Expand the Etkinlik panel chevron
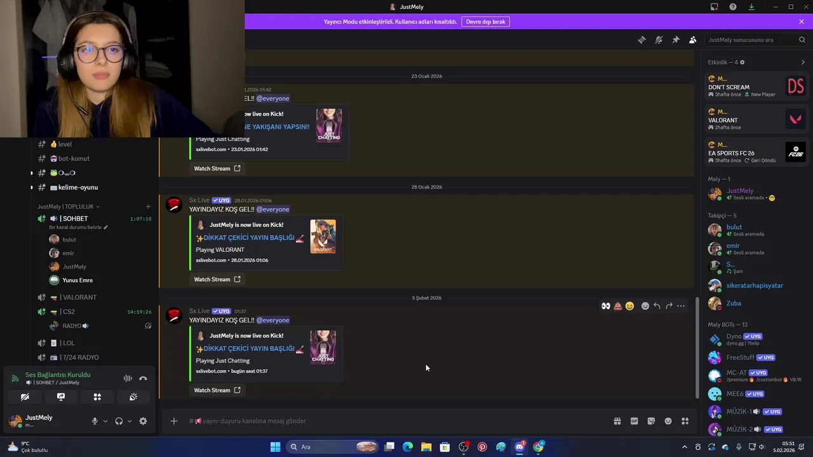The width and height of the screenshot is (813, 457). 803,62
